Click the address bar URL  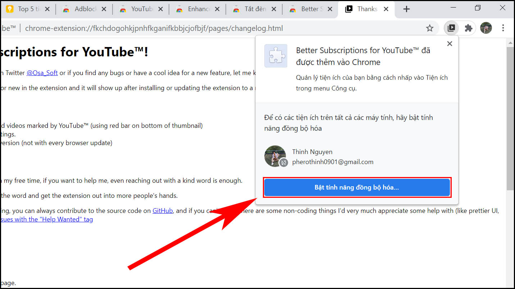pyautogui.click(x=154, y=28)
